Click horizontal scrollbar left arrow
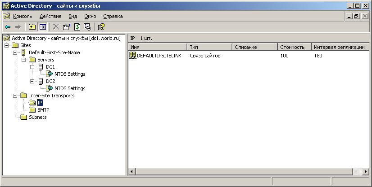The width and height of the screenshot is (372, 187). (132, 171)
